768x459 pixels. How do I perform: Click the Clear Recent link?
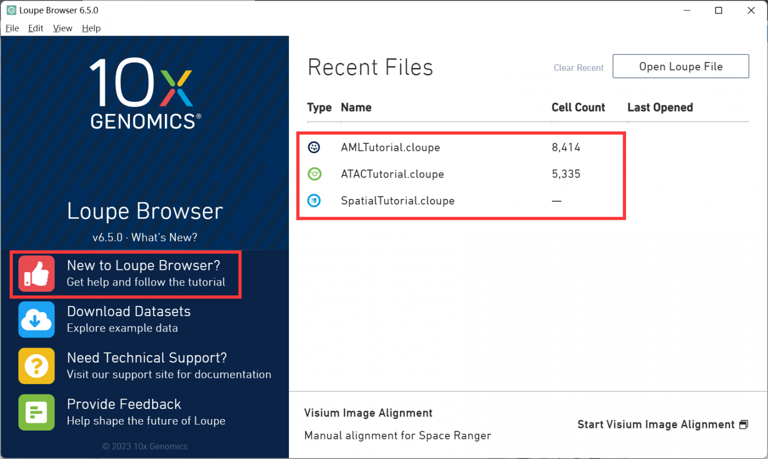[x=578, y=67]
